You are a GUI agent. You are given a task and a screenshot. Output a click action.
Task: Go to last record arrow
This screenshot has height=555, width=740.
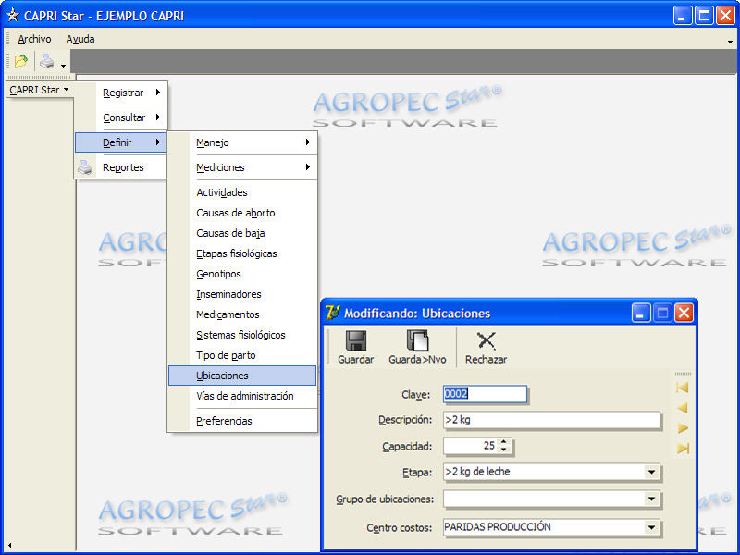click(x=683, y=449)
